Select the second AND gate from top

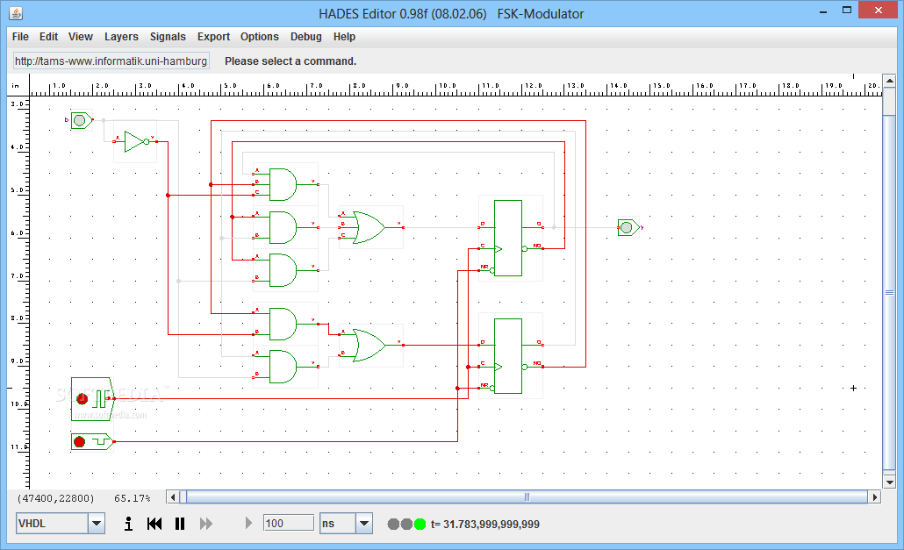283,227
